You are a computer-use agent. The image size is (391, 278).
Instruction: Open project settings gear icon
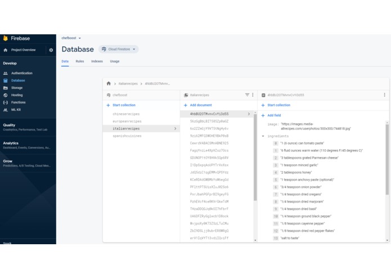click(51, 50)
